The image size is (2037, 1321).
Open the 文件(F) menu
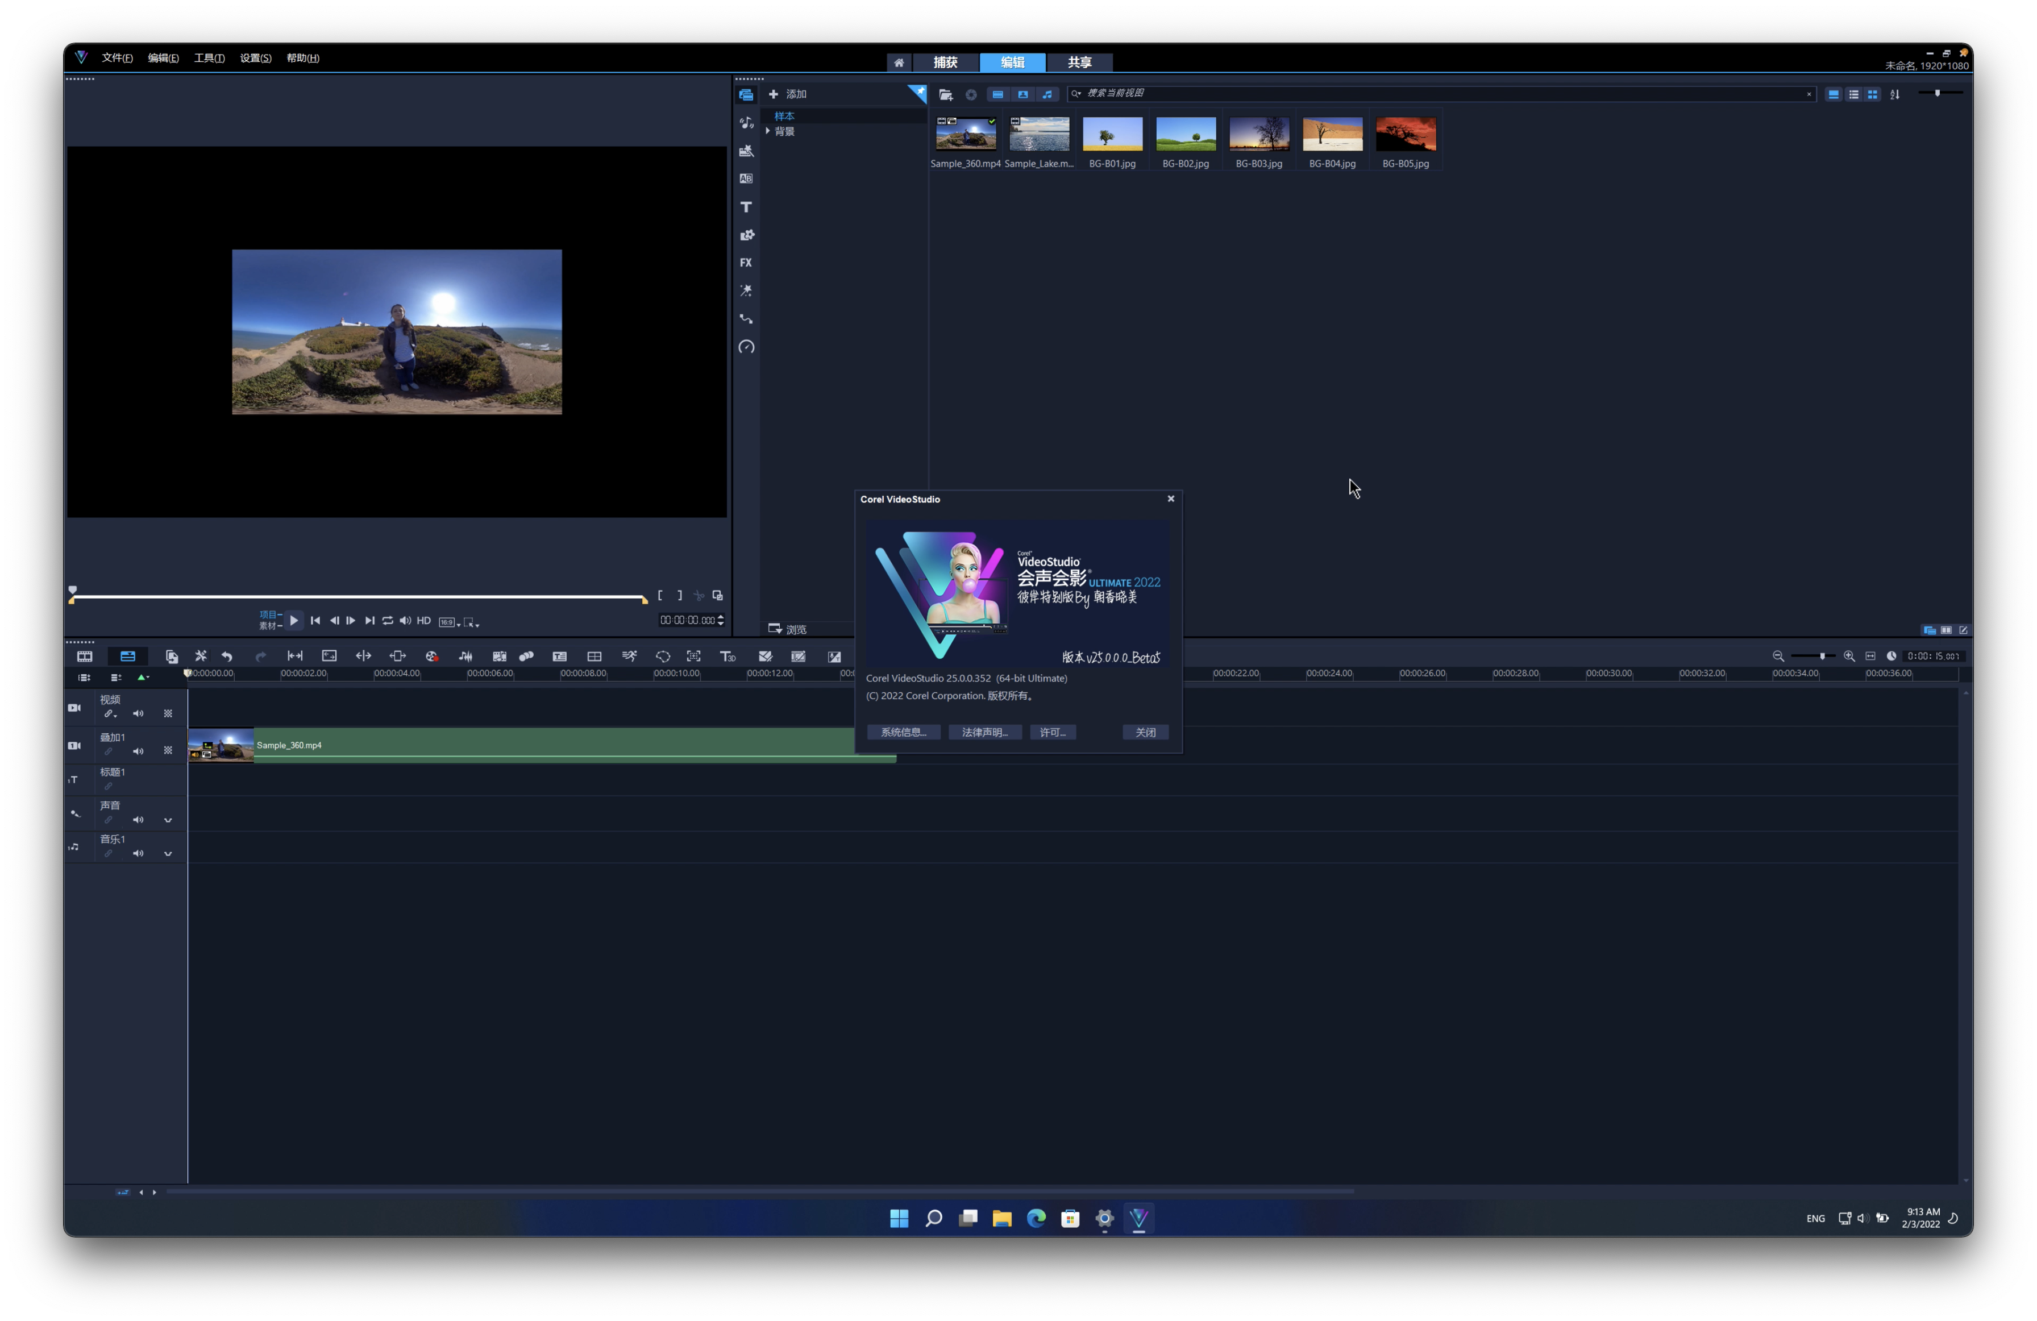click(117, 58)
